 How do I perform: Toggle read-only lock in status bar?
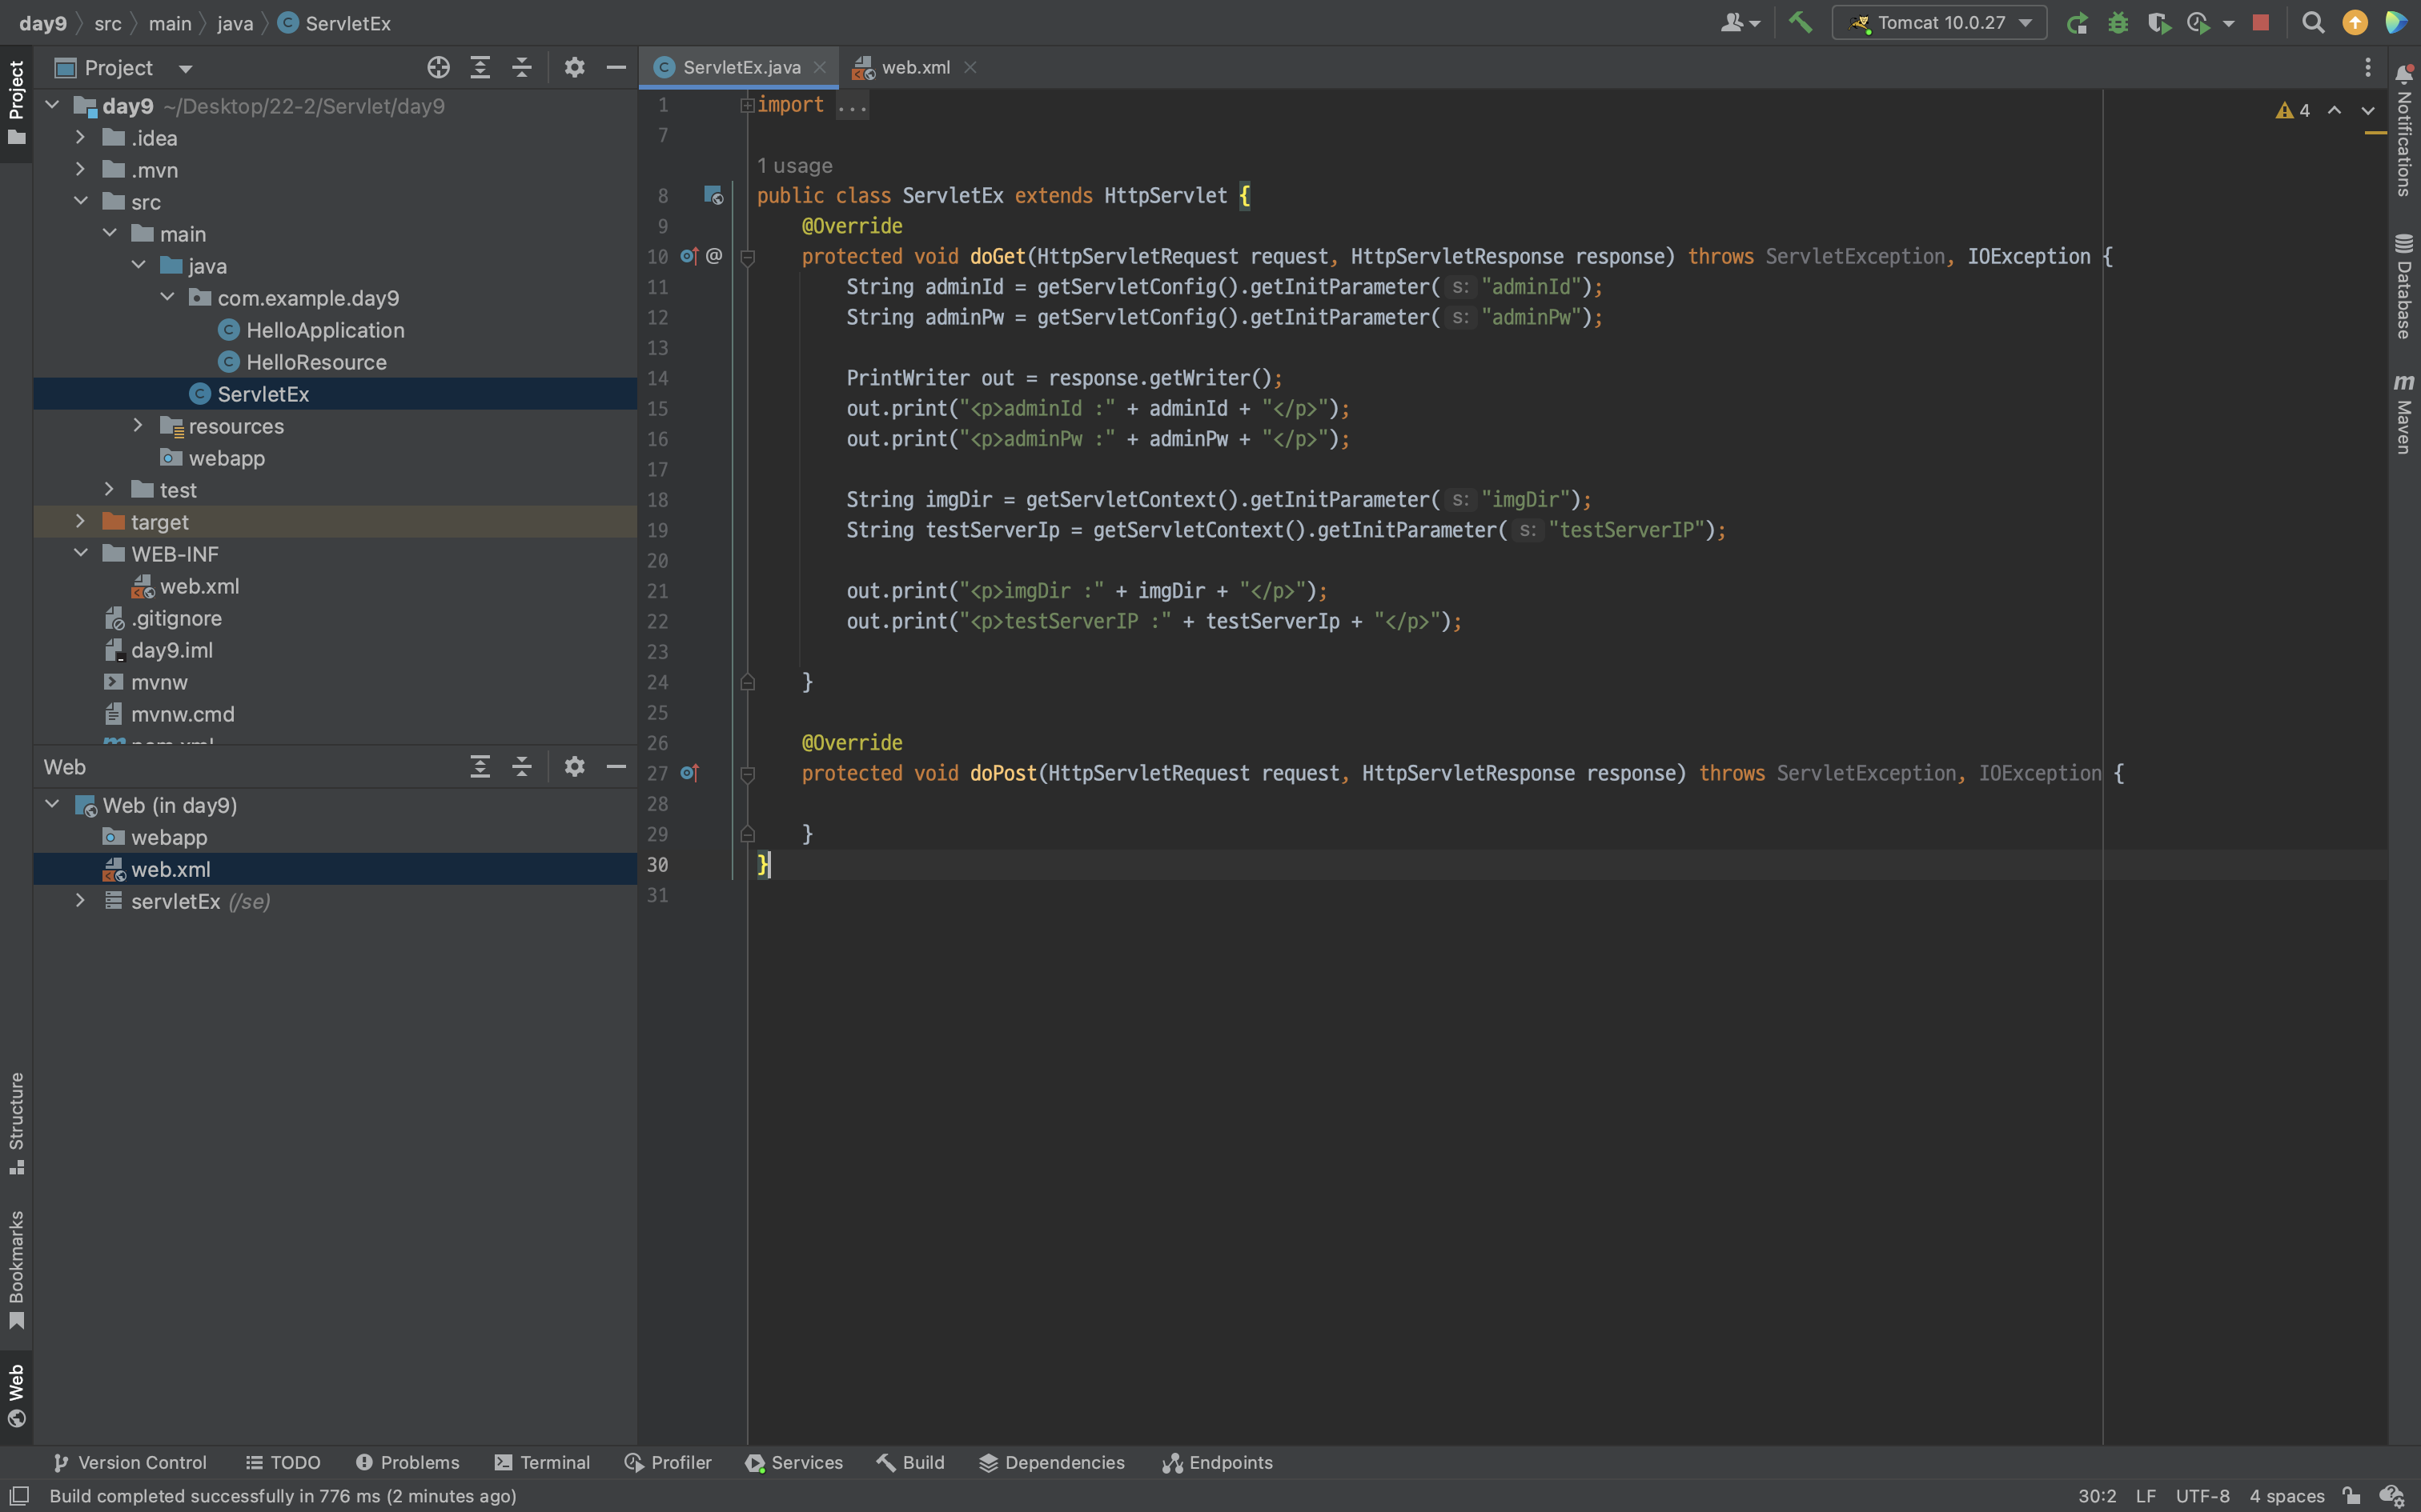(2351, 1496)
